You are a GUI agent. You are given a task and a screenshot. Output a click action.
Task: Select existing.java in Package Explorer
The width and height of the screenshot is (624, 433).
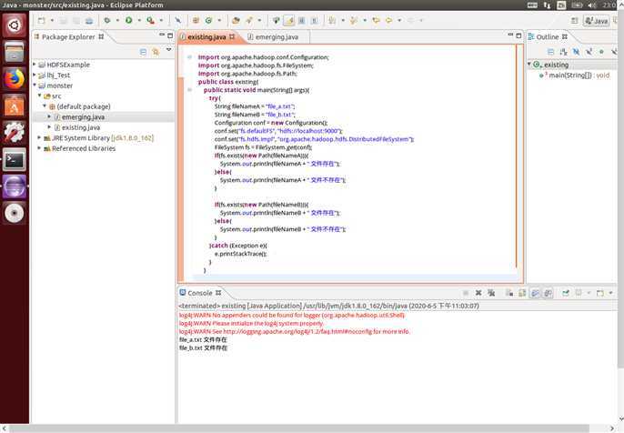point(80,127)
